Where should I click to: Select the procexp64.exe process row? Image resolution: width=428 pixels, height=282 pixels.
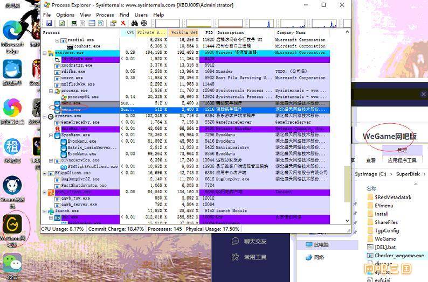185,97
